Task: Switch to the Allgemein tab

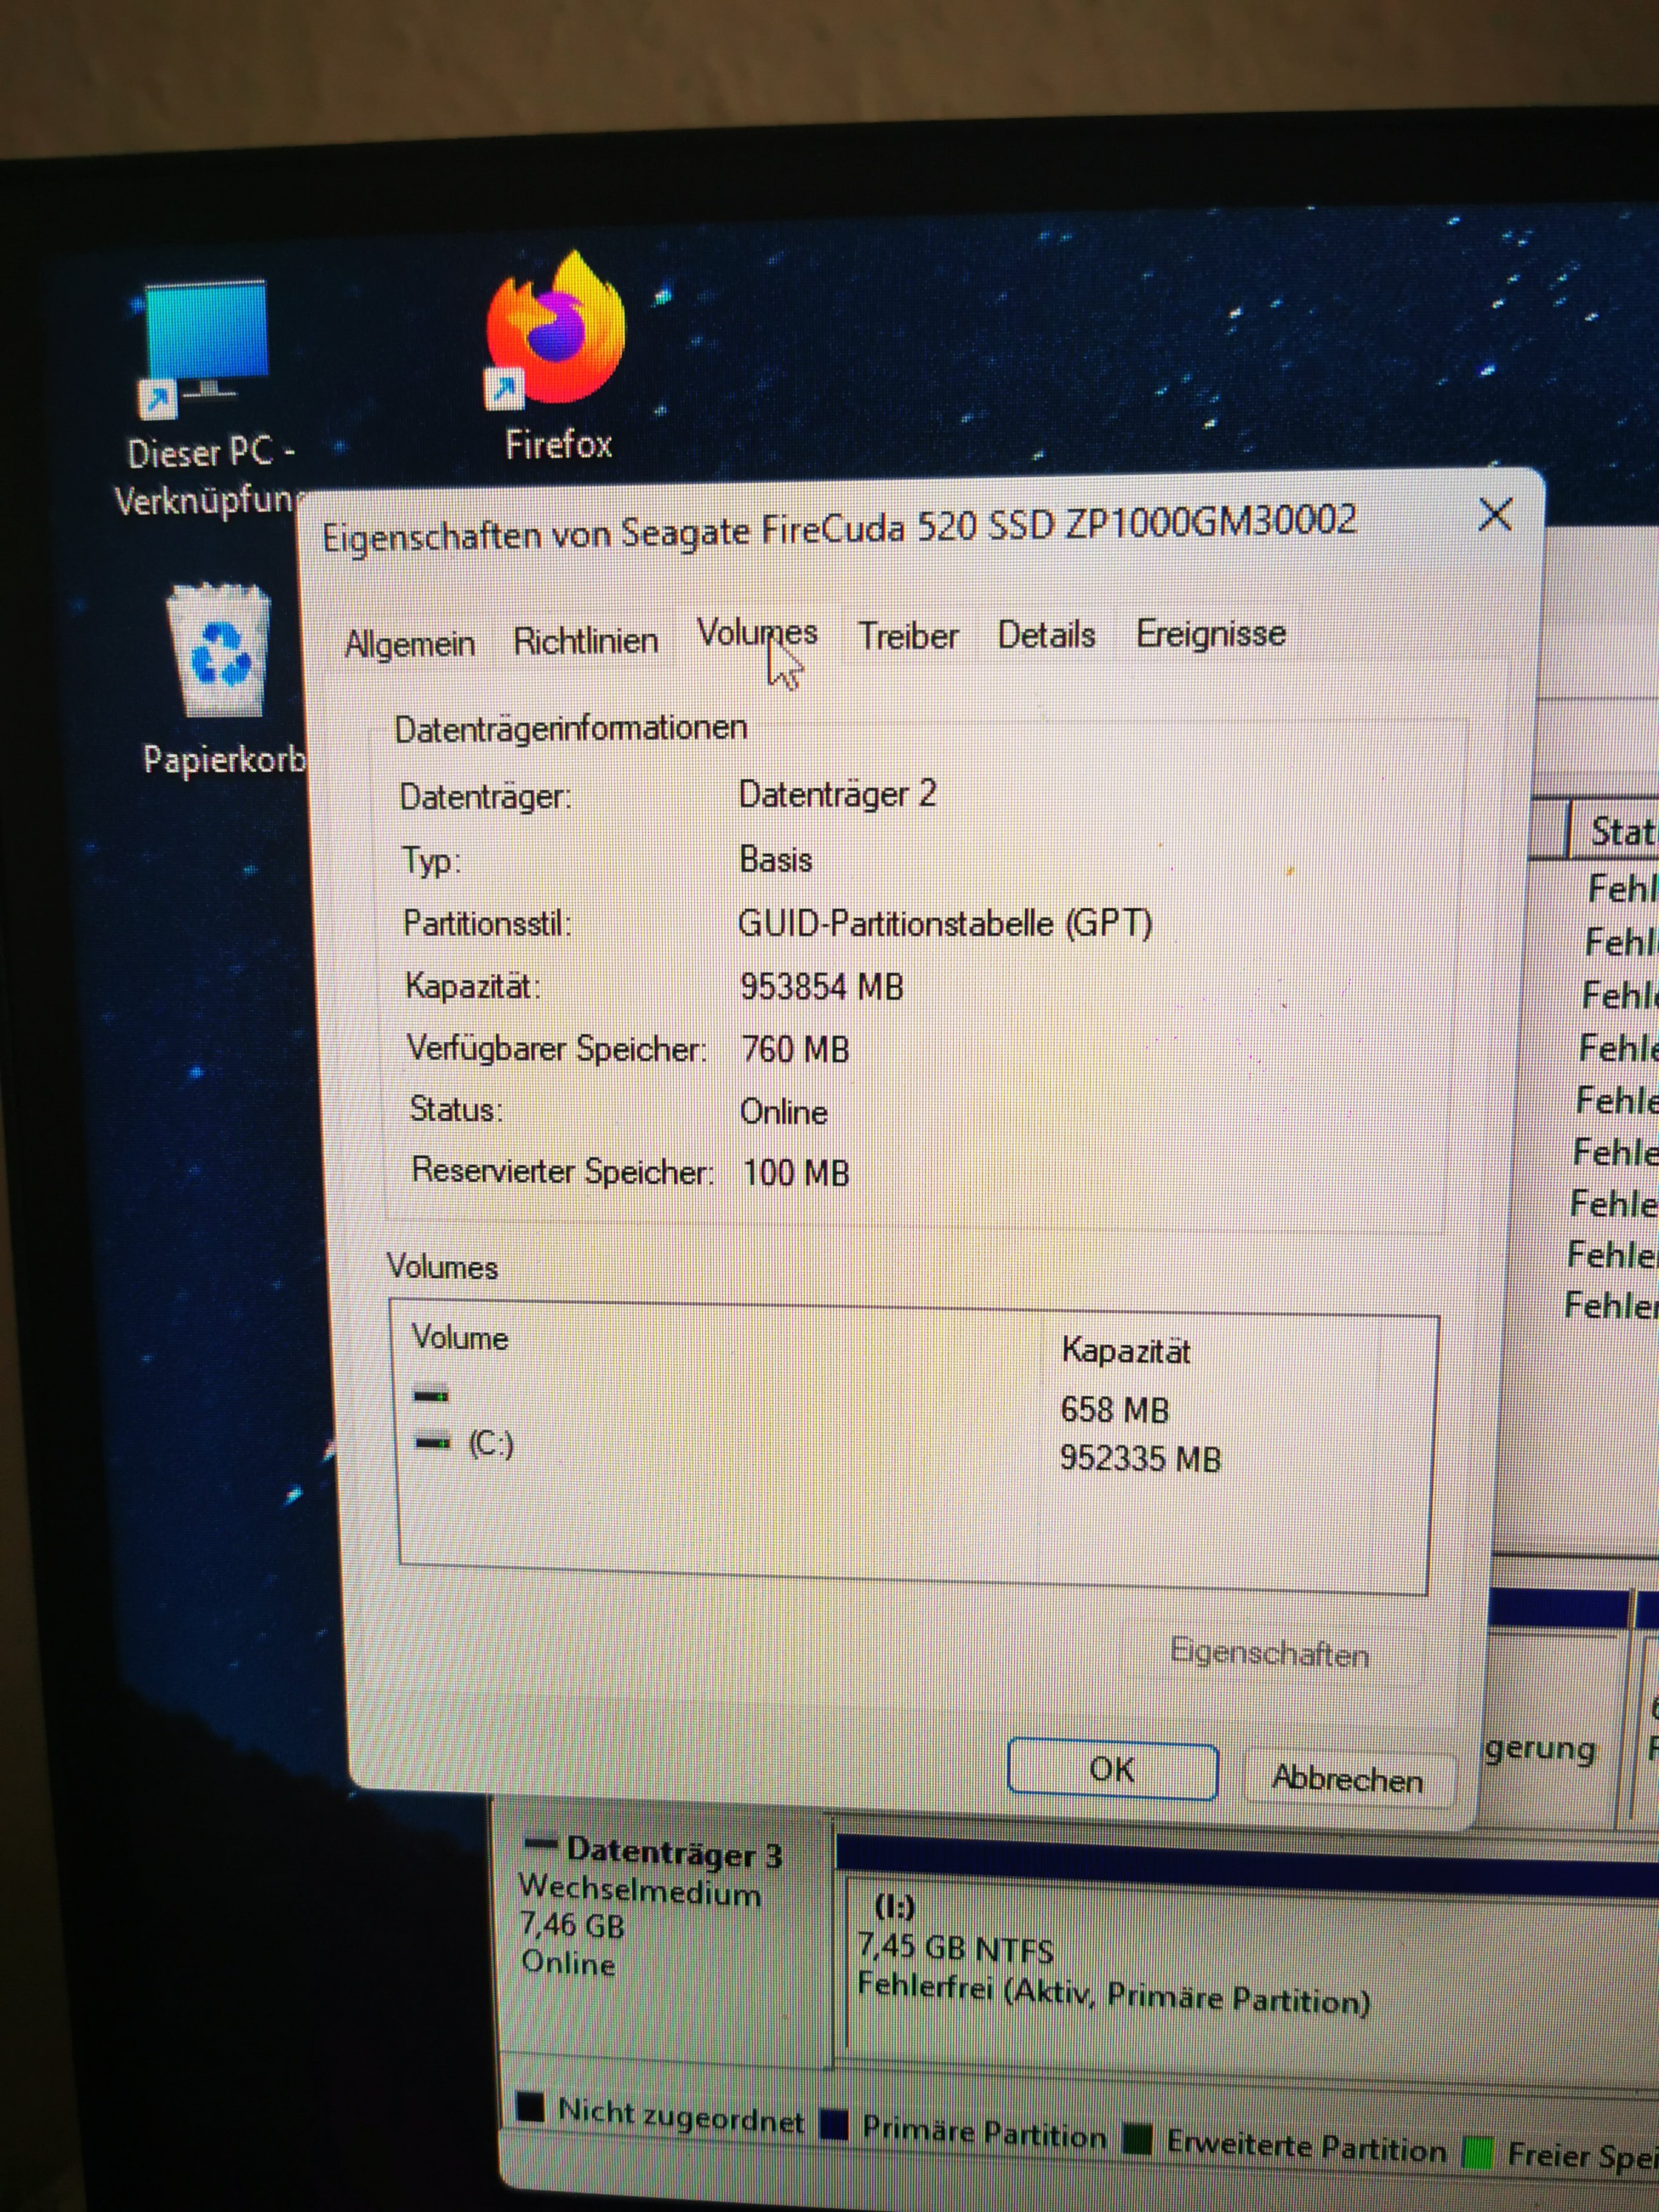Action: 410,643
